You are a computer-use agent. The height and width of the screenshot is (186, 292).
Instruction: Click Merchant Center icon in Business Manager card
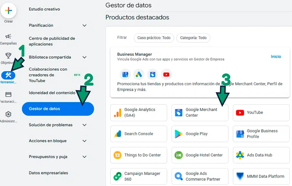coord(152,75)
